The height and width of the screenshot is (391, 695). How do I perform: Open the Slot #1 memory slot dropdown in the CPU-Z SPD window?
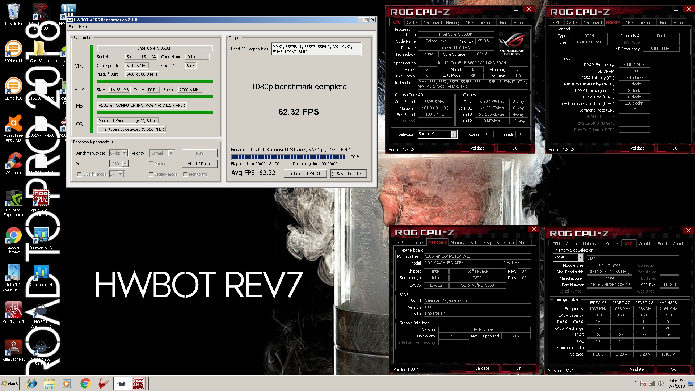point(580,257)
